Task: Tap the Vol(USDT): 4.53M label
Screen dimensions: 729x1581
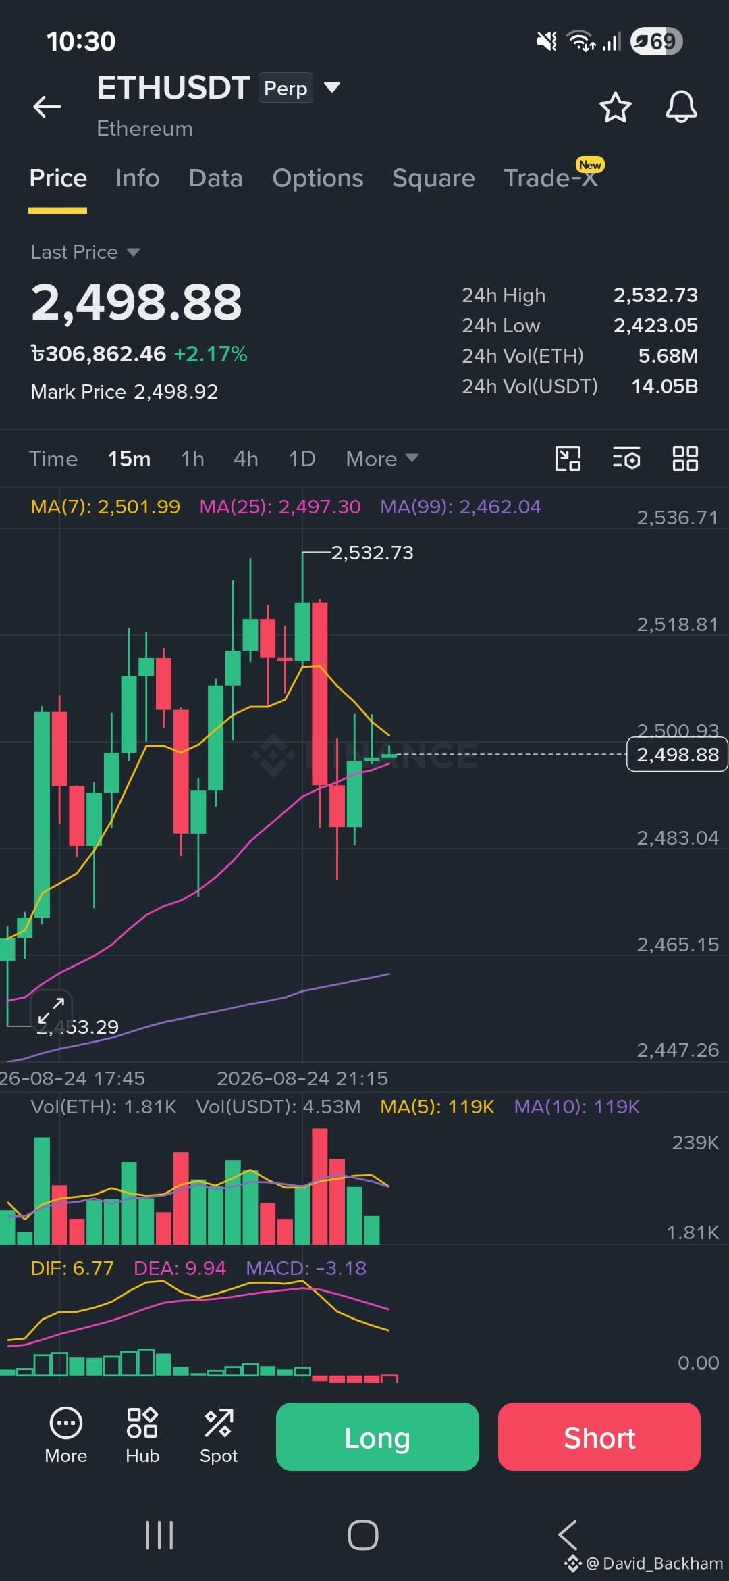Action: 278,1107
